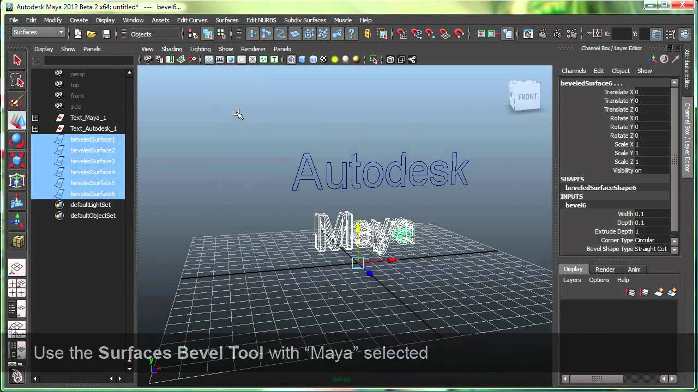The height and width of the screenshot is (392, 698).
Task: Toggle Make Live magnet icon
Action: (459, 34)
